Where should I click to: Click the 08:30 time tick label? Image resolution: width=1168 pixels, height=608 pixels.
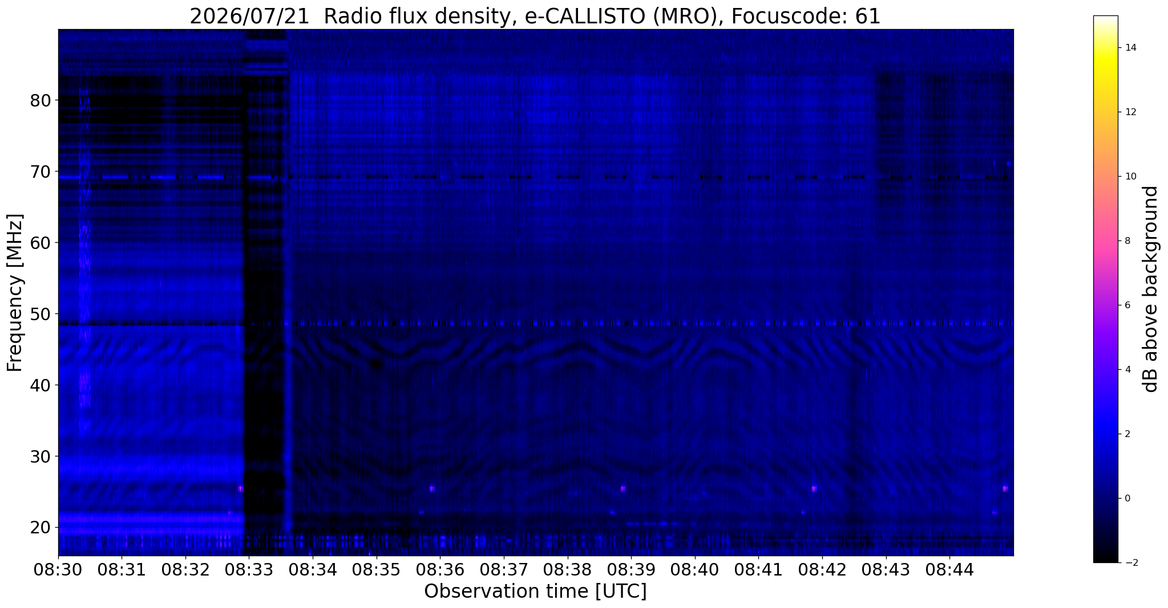58,569
